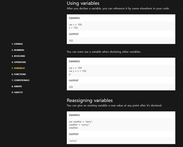183x147 pixels.
Task: Go to the Objects section
Action: click(17, 92)
